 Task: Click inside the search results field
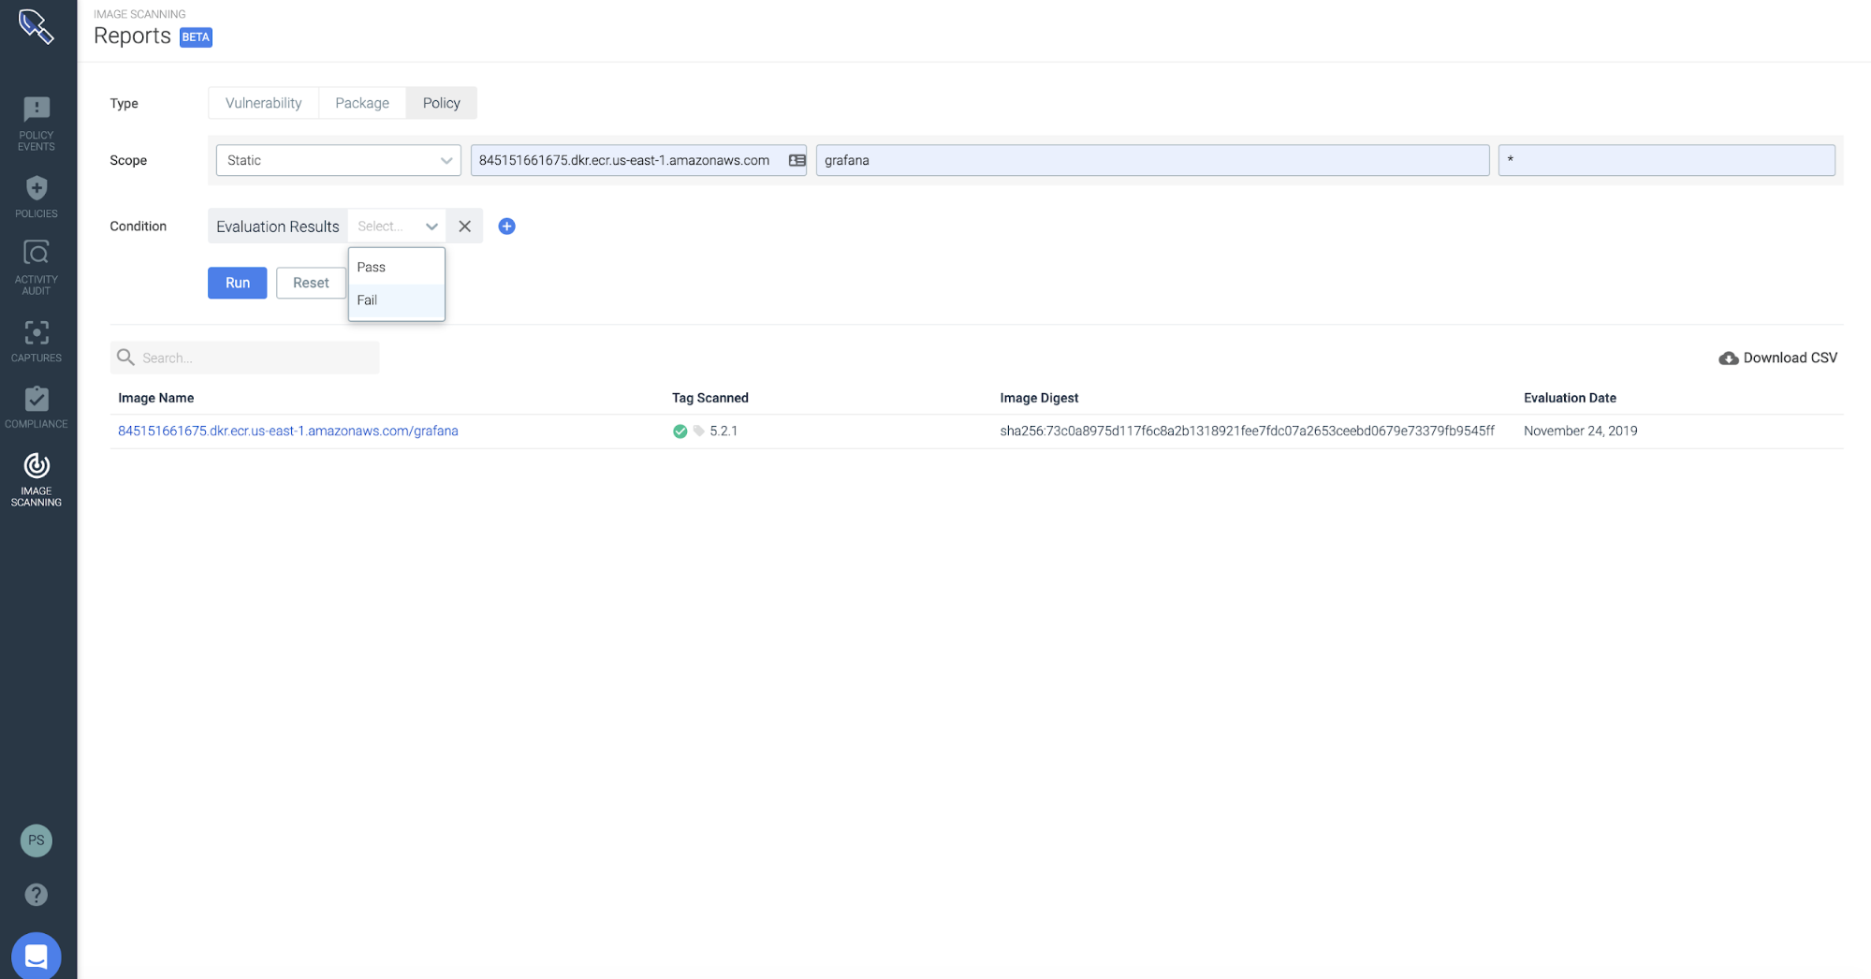(243, 358)
